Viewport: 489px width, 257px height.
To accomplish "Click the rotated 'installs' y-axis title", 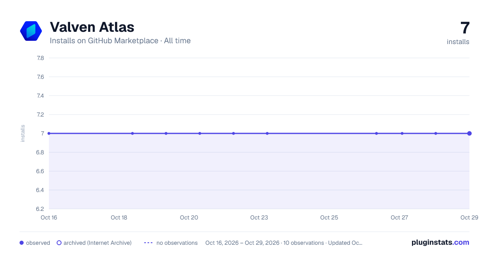I will (x=23, y=133).
